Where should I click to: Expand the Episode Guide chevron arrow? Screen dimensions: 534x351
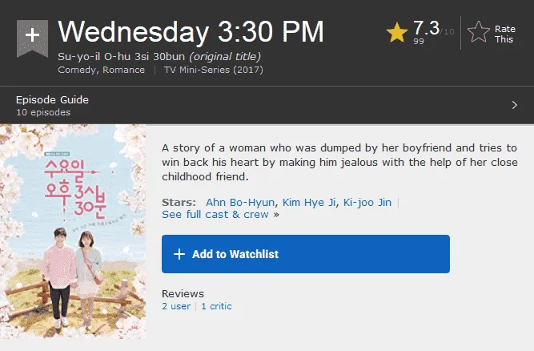click(x=514, y=105)
